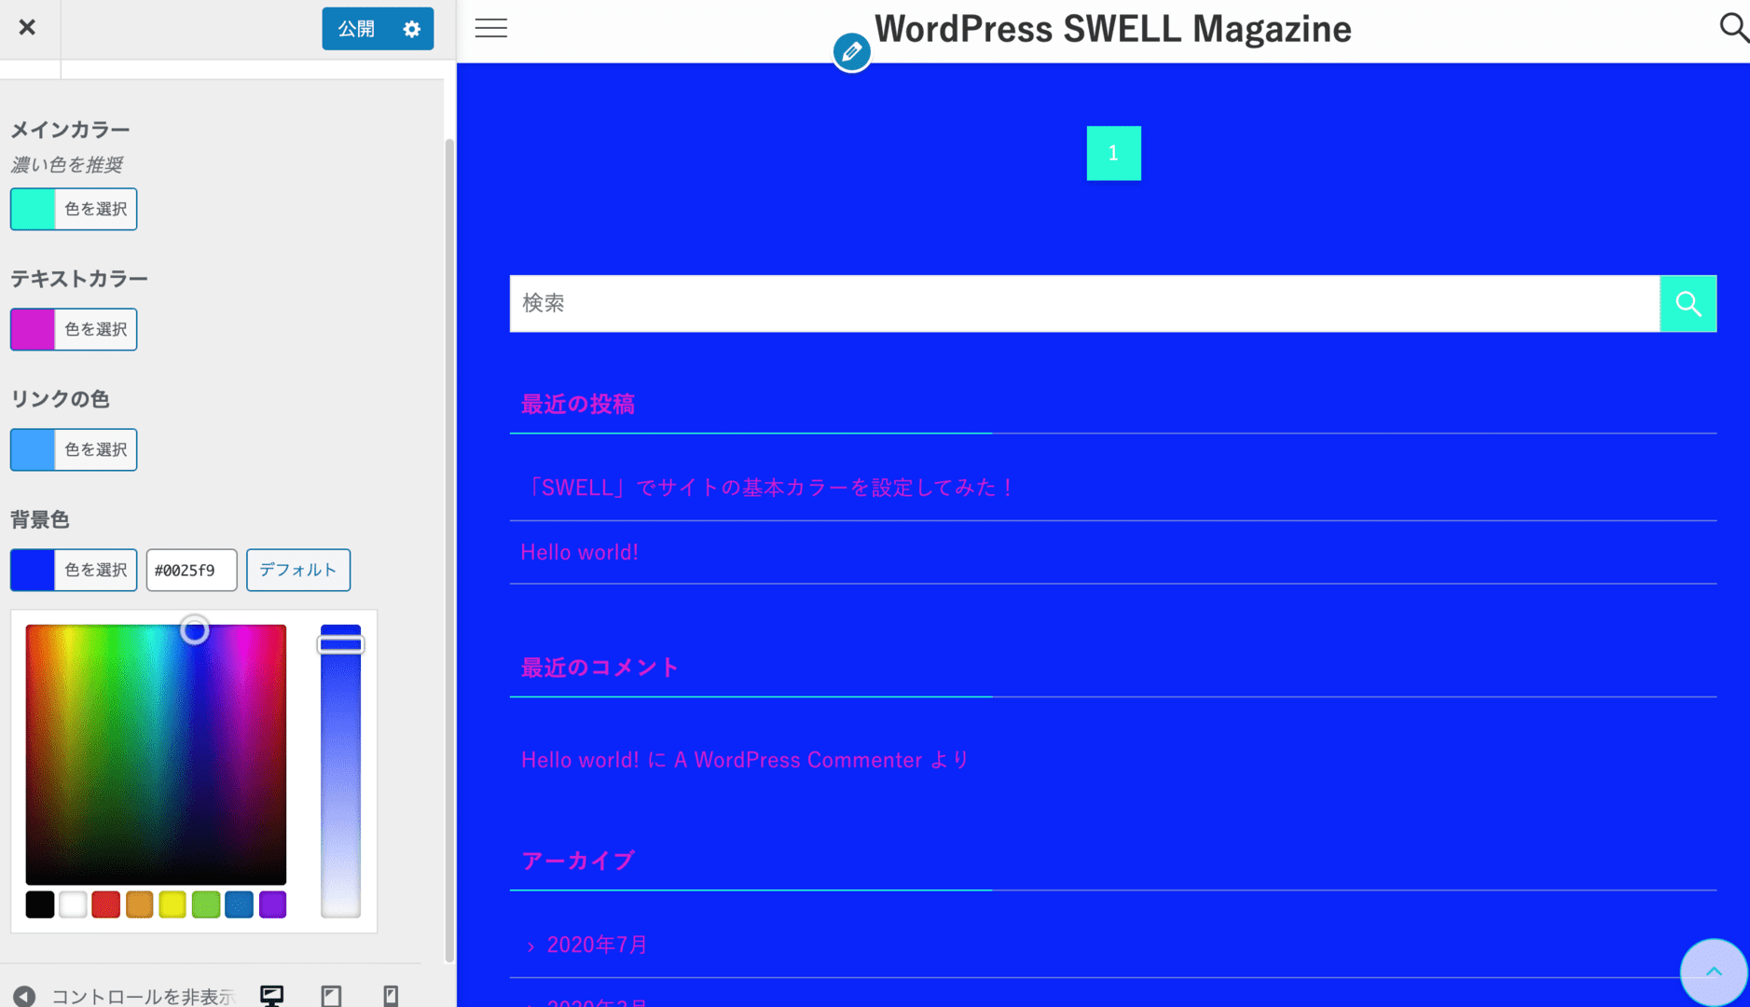
Task: Open A WordPress Commenter link
Action: pyautogui.click(x=798, y=760)
